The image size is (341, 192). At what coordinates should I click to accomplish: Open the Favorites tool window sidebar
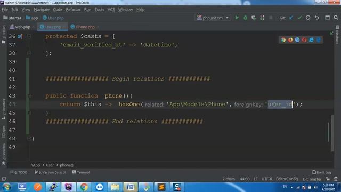click(x=4, y=154)
